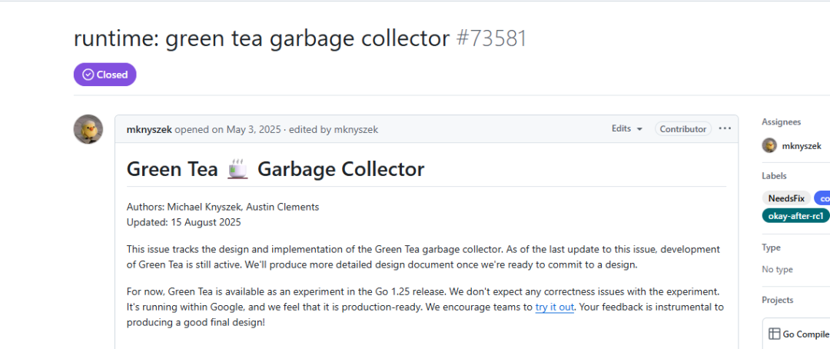Viewport: 830px width, 349px height.
Task: Click the Go Compiler project table icon
Action: pos(775,334)
